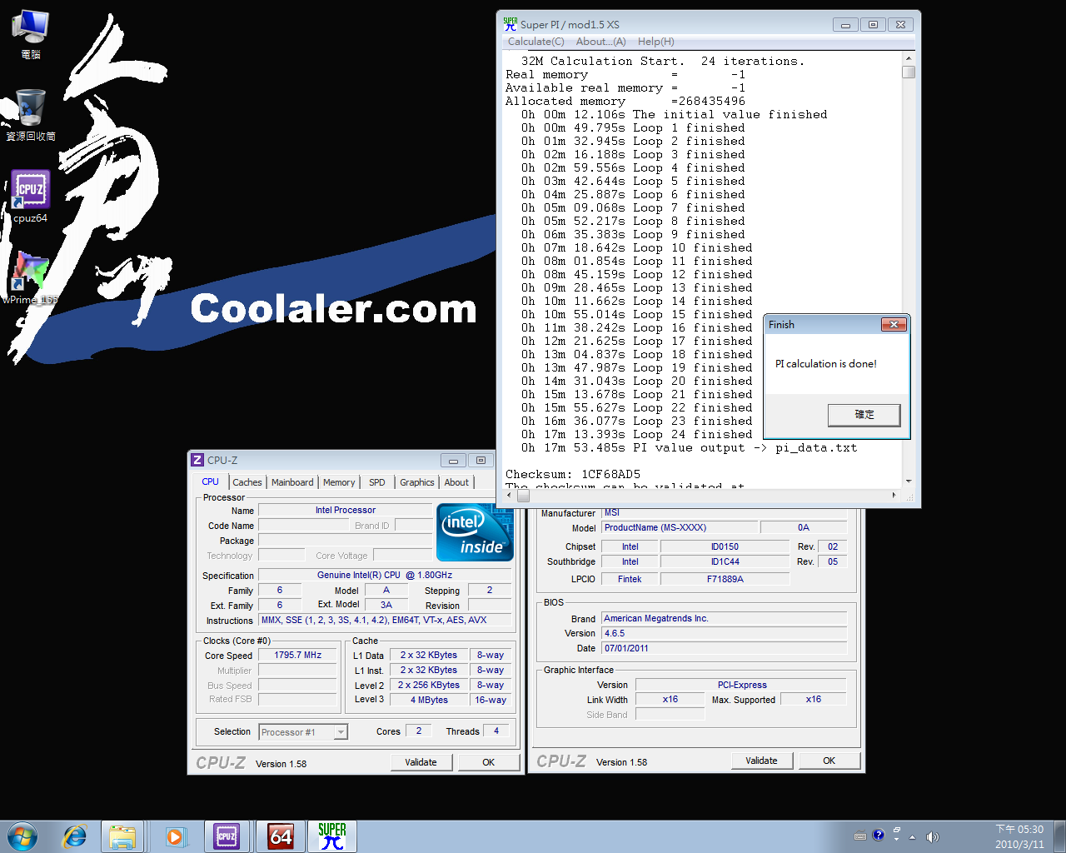Click the blue help question mark icon
This screenshot has width=1066, height=853.
click(878, 836)
